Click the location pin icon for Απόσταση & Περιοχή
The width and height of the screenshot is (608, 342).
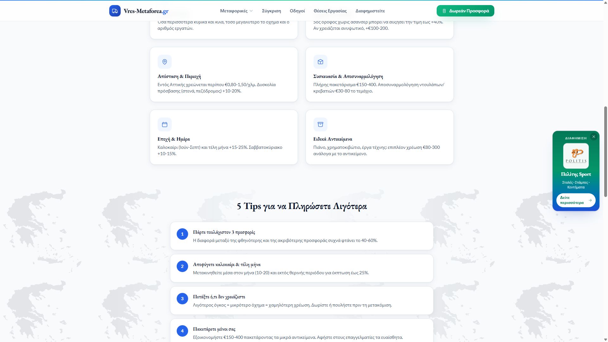(165, 62)
